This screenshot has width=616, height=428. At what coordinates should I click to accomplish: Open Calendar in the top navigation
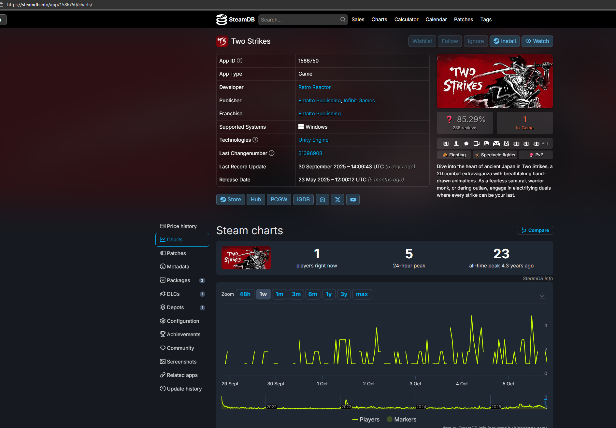tap(436, 20)
